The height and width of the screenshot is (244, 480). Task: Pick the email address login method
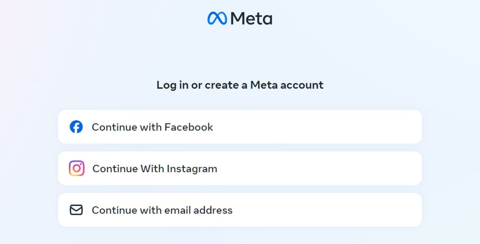point(240,210)
